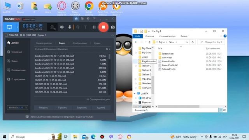Open Видео section in Bandicam sidebar
The image size is (249, 140).
[12, 61]
